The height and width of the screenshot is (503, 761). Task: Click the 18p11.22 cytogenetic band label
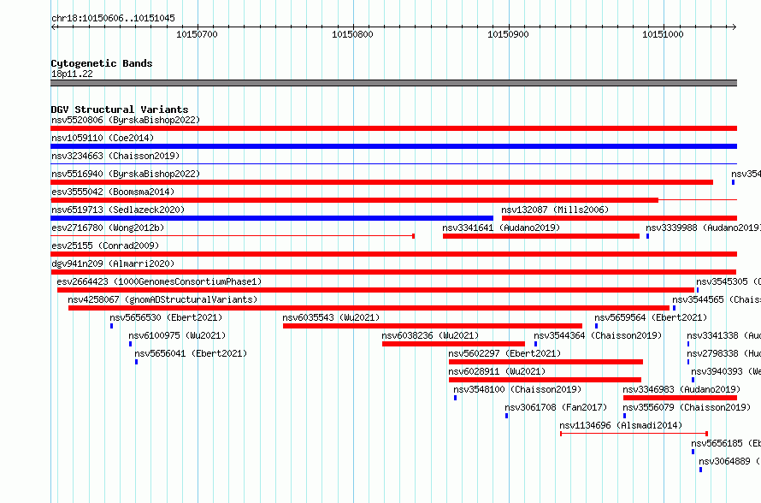pyautogui.click(x=72, y=74)
